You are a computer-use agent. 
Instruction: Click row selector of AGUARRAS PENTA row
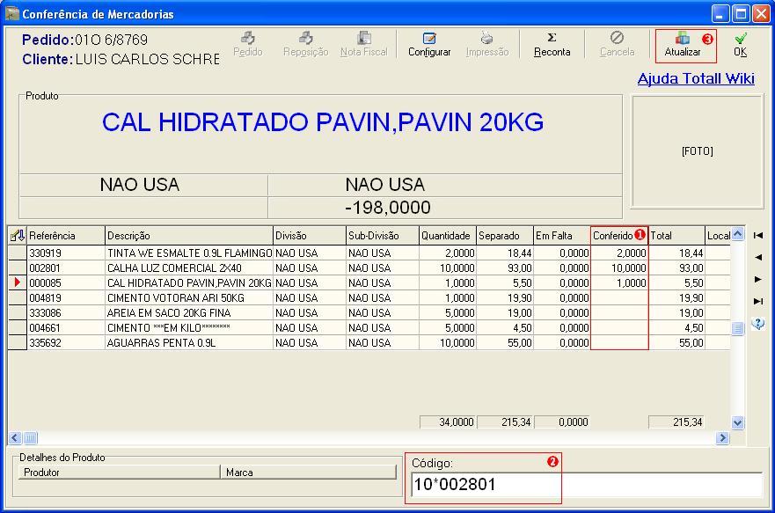[18, 342]
